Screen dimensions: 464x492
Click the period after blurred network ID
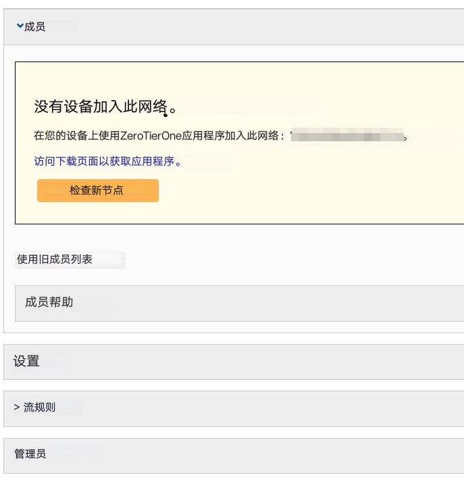click(x=405, y=138)
